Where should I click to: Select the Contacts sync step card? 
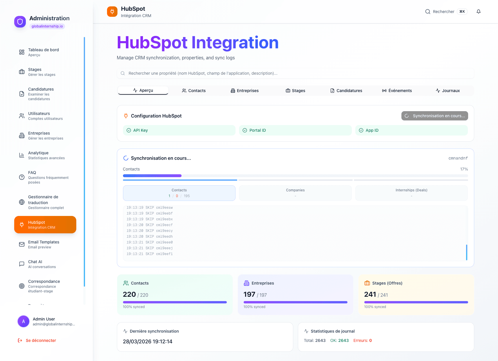[x=179, y=193]
